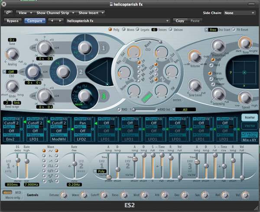
Task: Open Show Insert dropdown
Action: (x=91, y=13)
